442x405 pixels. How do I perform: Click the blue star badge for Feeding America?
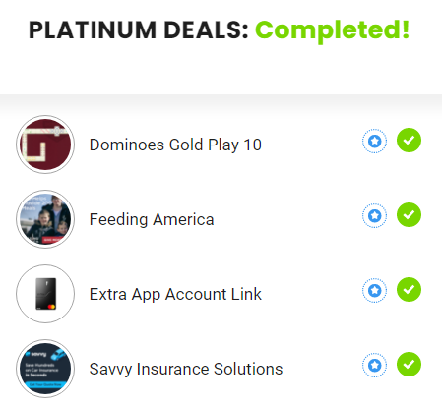pos(374,215)
